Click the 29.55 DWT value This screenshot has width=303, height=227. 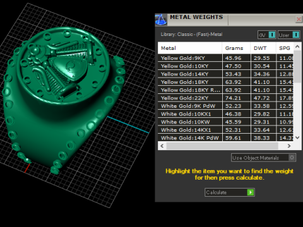click(261, 58)
